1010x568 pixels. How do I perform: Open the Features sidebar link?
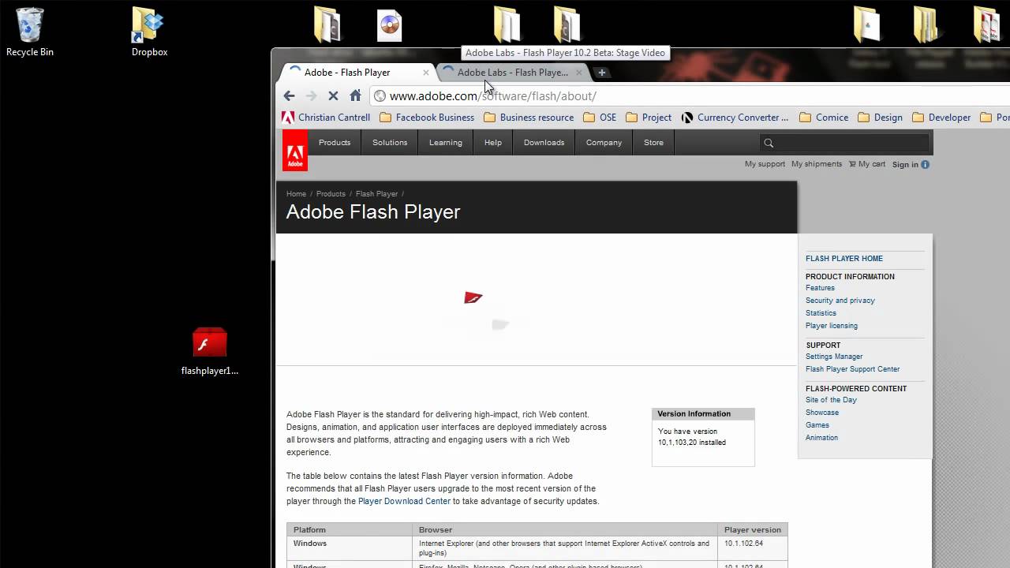tap(820, 288)
